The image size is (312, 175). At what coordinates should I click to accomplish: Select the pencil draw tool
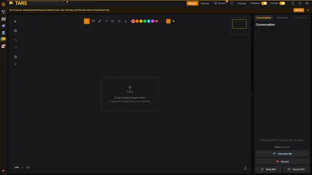click(x=99, y=21)
